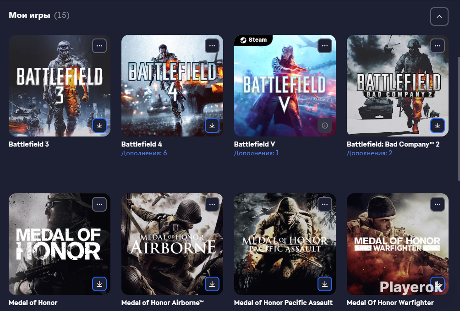
Task: Click the Battlefield V title text
Action: click(x=254, y=144)
